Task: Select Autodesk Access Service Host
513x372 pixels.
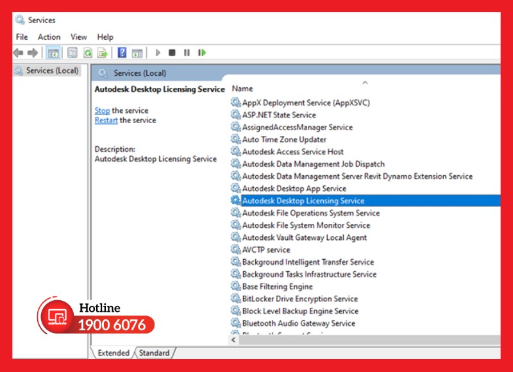Action: click(x=293, y=152)
